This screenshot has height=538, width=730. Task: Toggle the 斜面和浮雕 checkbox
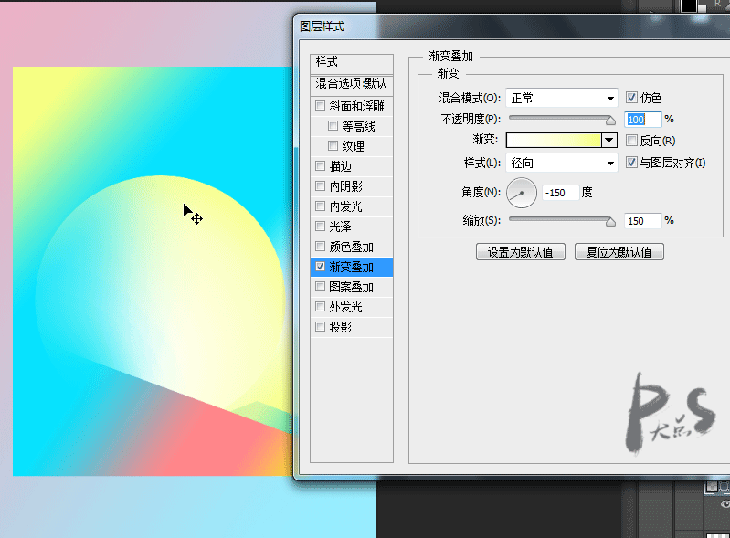pyautogui.click(x=320, y=106)
